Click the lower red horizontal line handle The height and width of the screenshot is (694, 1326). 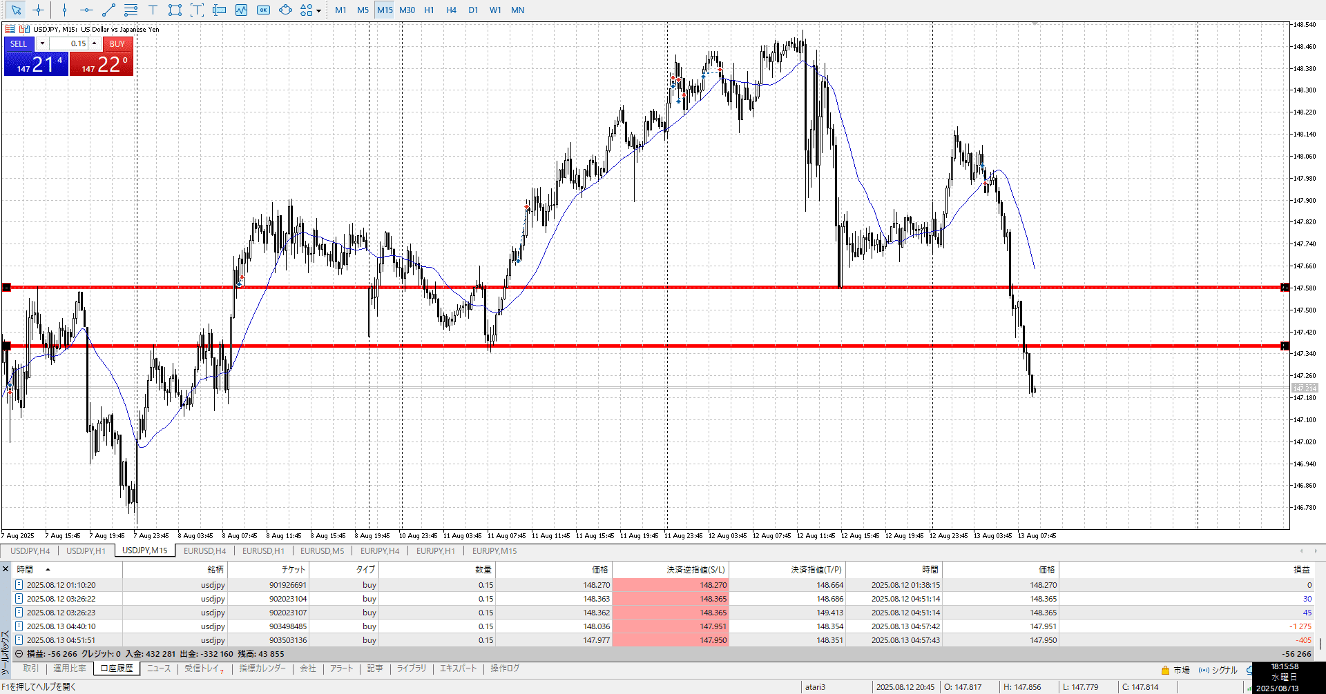pos(6,346)
